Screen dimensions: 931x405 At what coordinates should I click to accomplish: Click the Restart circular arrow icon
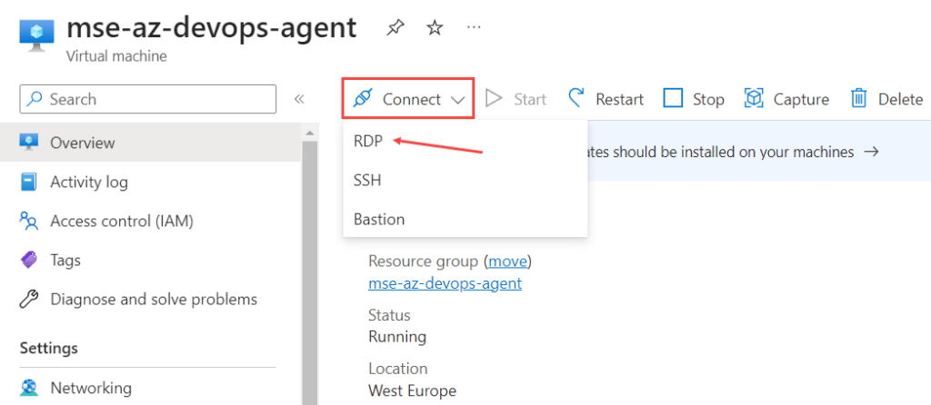[576, 98]
